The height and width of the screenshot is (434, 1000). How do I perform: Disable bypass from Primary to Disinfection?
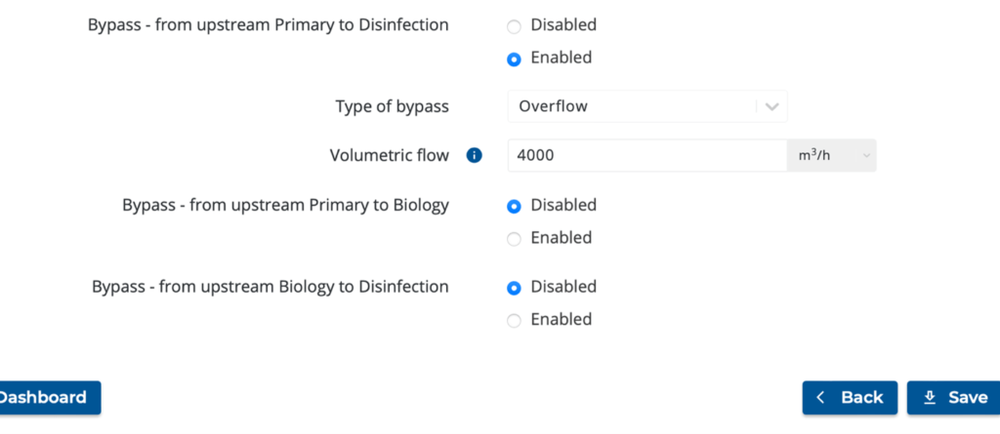[x=514, y=26]
